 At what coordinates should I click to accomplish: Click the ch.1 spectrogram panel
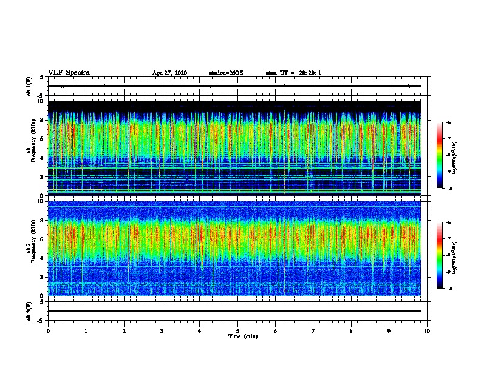coord(234,148)
